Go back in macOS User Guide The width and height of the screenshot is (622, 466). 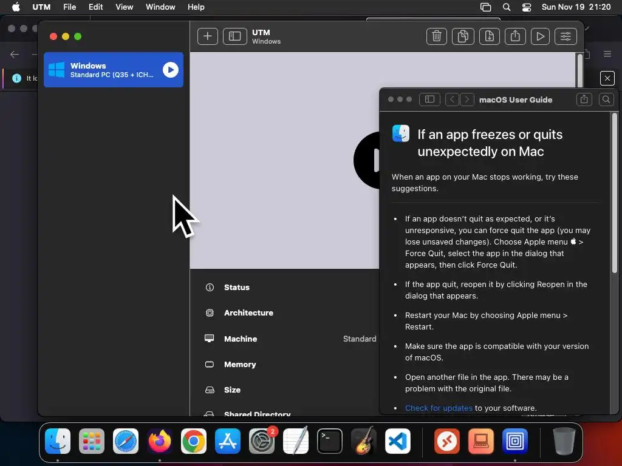point(452,100)
